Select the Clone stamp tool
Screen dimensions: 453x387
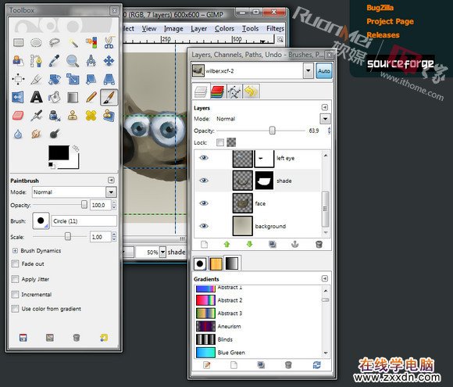(x=73, y=116)
